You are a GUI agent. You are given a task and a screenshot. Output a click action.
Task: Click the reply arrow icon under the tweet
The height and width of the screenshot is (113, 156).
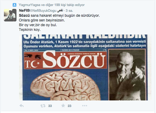pyautogui.click(x=21, y=106)
